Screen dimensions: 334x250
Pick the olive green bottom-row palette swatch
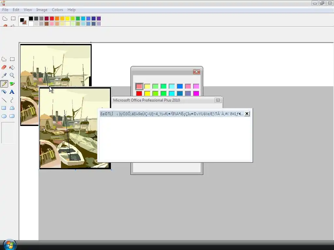click(x=78, y=23)
